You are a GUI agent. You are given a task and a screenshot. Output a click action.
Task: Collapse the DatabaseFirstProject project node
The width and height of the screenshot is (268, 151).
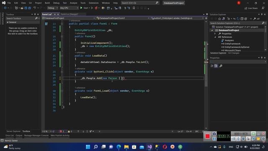tap(212, 30)
